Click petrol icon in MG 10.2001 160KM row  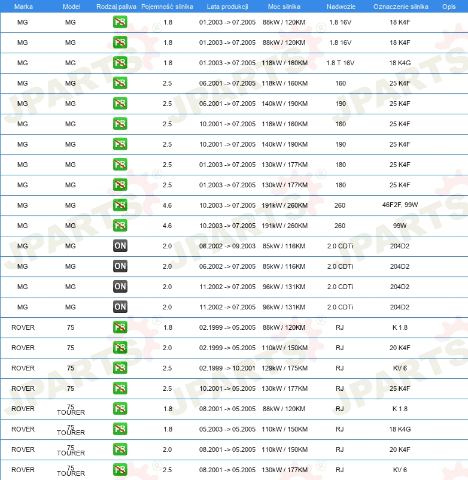point(120,124)
